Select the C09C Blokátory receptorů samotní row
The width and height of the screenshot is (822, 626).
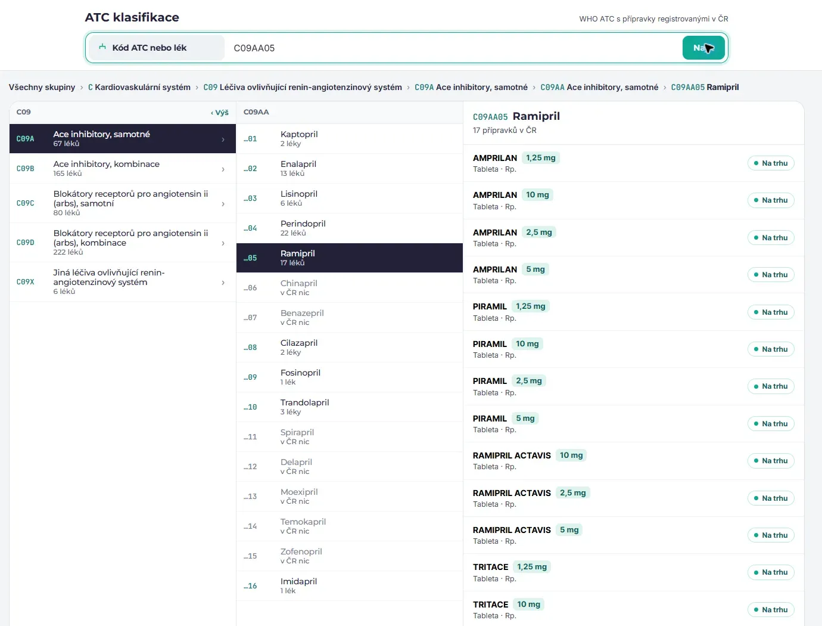point(123,203)
